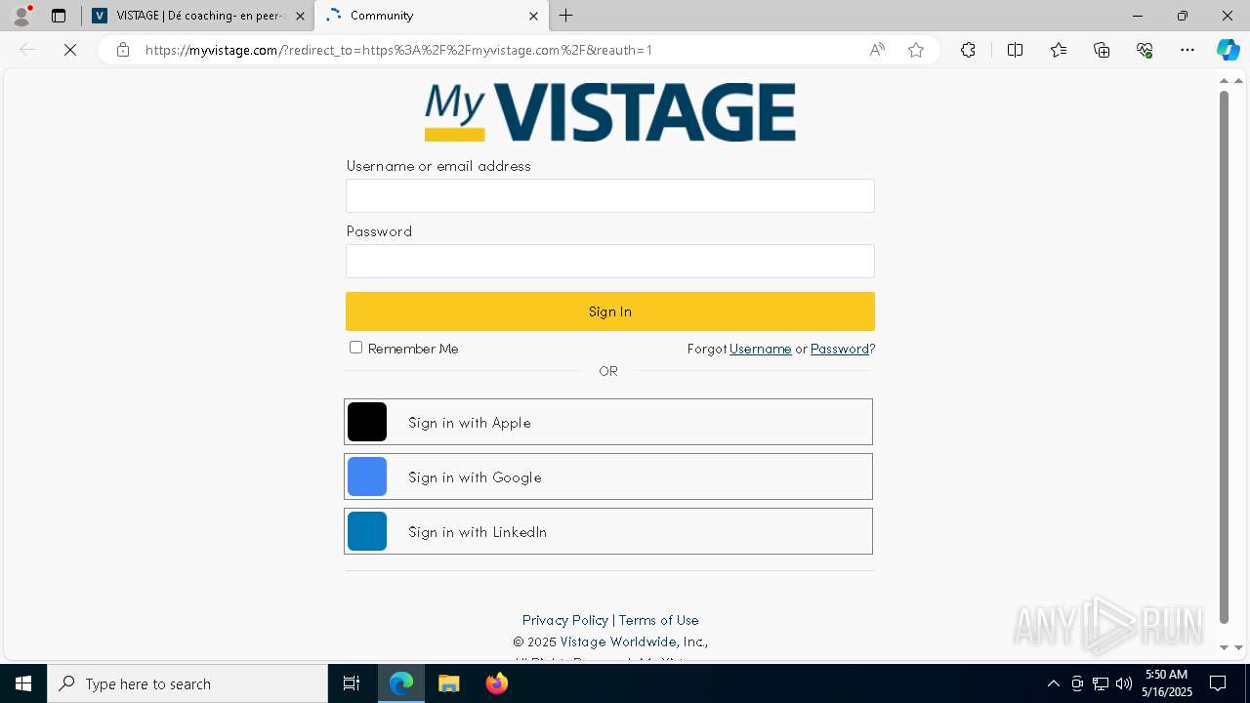Screen dimensions: 1250x703
Task: Focus the Password field
Action: coord(610,261)
